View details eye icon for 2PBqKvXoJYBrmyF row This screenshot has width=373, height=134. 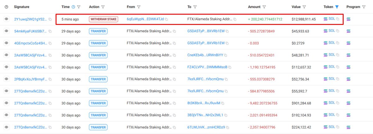pos(7,79)
